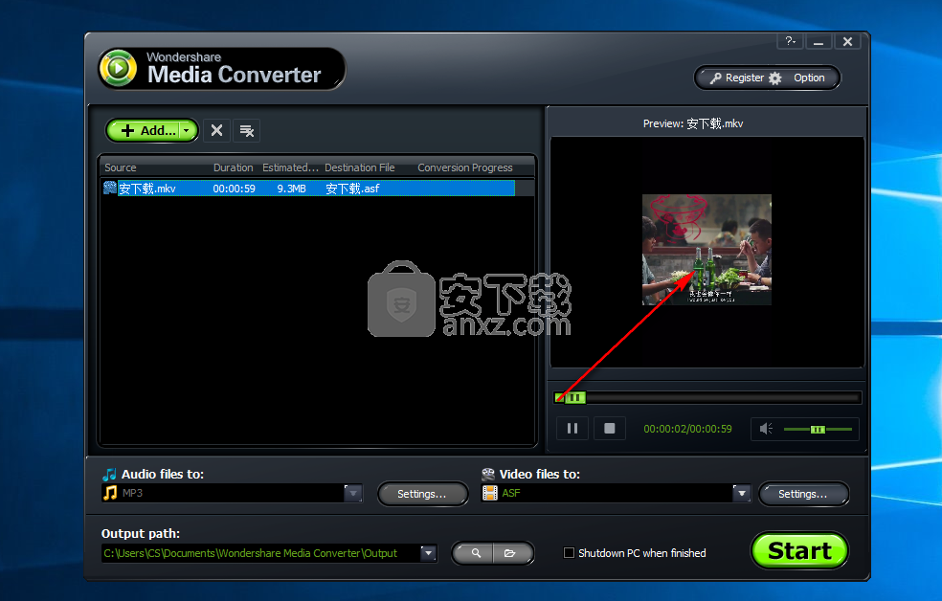Click the 00:00:59 duration cell

click(x=234, y=189)
